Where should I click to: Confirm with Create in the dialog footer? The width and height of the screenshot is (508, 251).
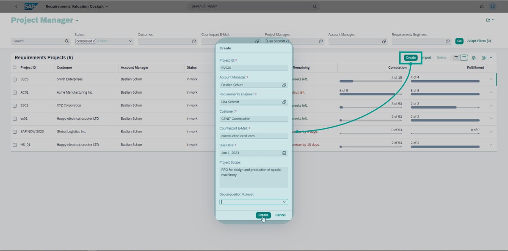(263, 215)
